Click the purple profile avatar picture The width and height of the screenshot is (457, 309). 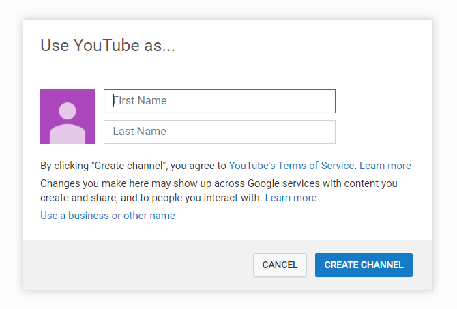(x=68, y=117)
